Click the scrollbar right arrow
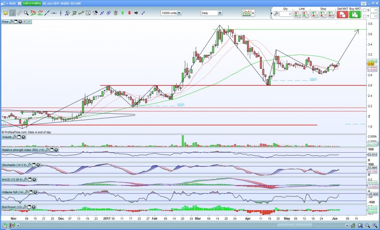380x230 pixels. tap(347, 226)
